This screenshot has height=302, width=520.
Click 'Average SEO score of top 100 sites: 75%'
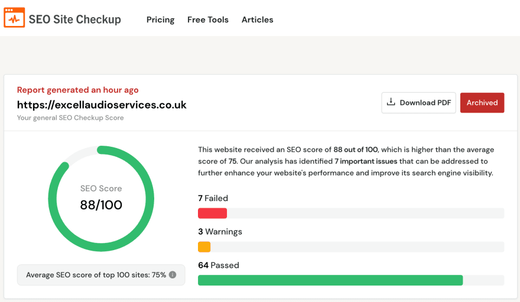coord(96,275)
